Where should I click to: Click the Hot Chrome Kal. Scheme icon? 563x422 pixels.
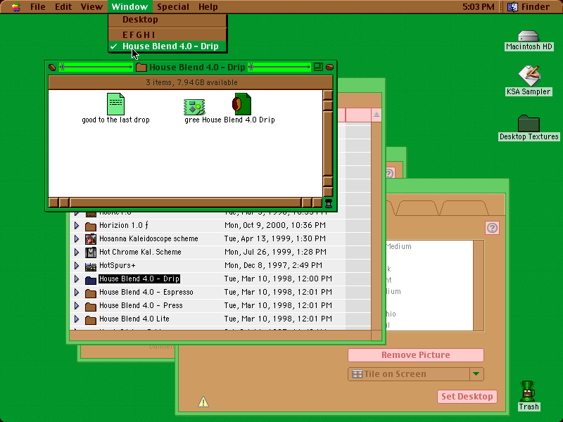(91, 252)
